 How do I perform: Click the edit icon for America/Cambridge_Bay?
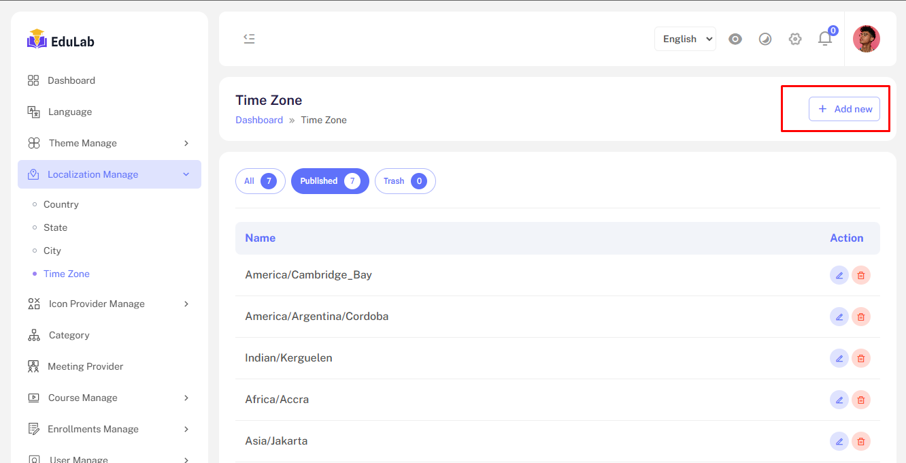tap(839, 275)
